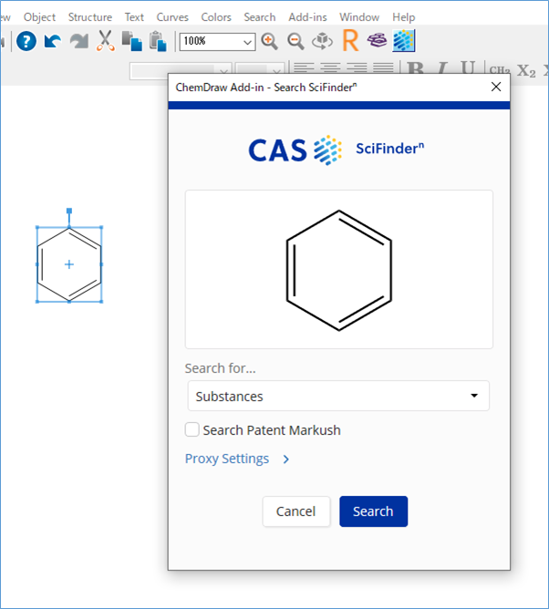Open the Structure menu
The image size is (549, 609).
click(x=90, y=17)
